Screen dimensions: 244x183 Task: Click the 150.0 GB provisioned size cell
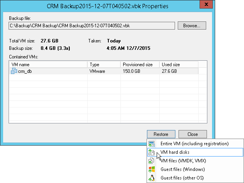[x=131, y=71]
